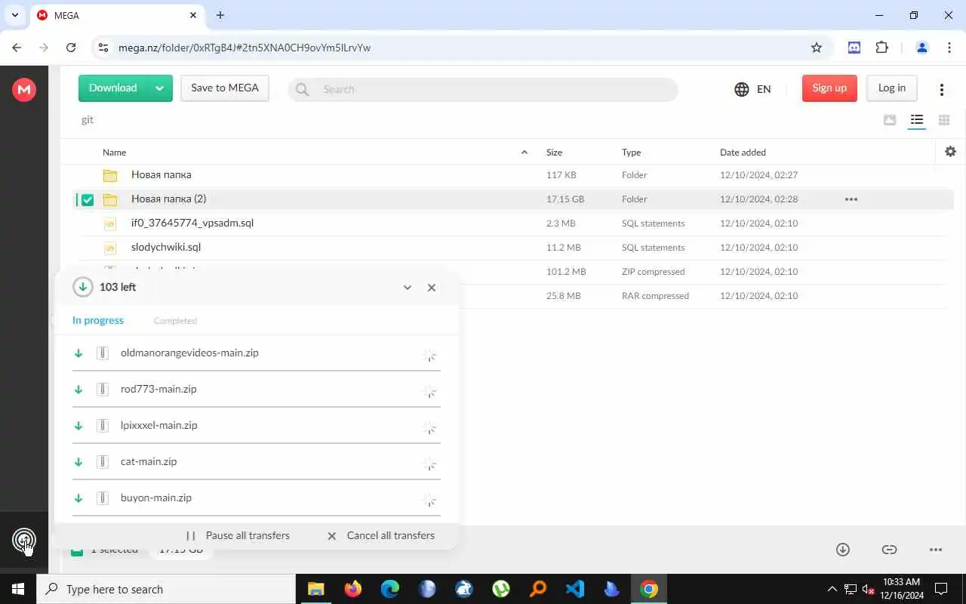966x604 pixels.
Task: Open Chrome profile avatar icon
Action: (921, 48)
